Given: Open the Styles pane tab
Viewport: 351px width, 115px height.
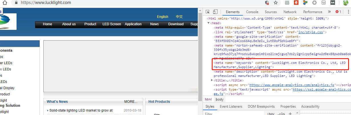Looking at the screenshot, I should pyautogui.click(x=210, y=106).
